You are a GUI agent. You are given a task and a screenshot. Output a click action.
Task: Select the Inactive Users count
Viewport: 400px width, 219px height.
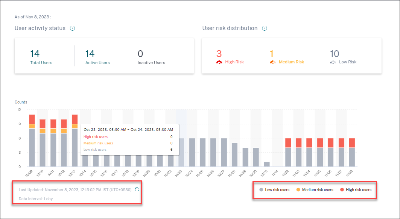pyautogui.click(x=140, y=54)
